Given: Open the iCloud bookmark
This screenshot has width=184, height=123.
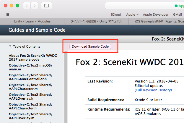Looking at the screenshot, I should [x=116, y=14].
